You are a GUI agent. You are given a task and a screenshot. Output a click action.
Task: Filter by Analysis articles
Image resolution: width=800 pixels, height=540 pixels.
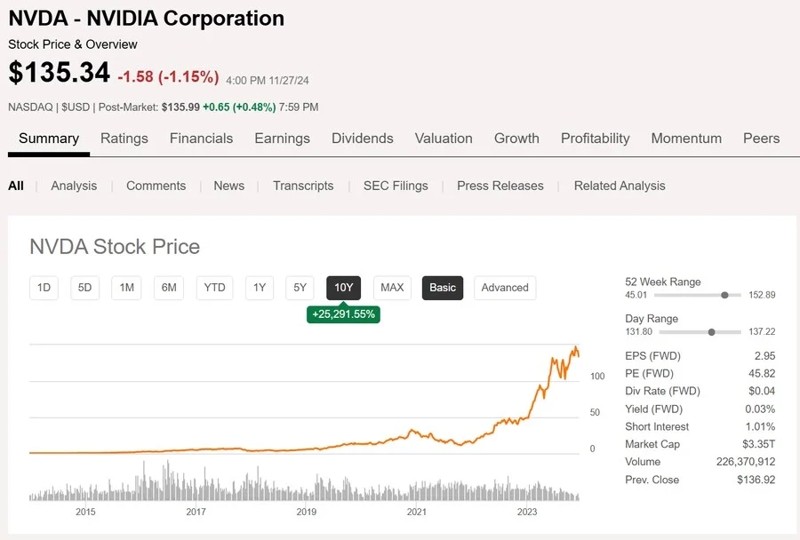[74, 186]
